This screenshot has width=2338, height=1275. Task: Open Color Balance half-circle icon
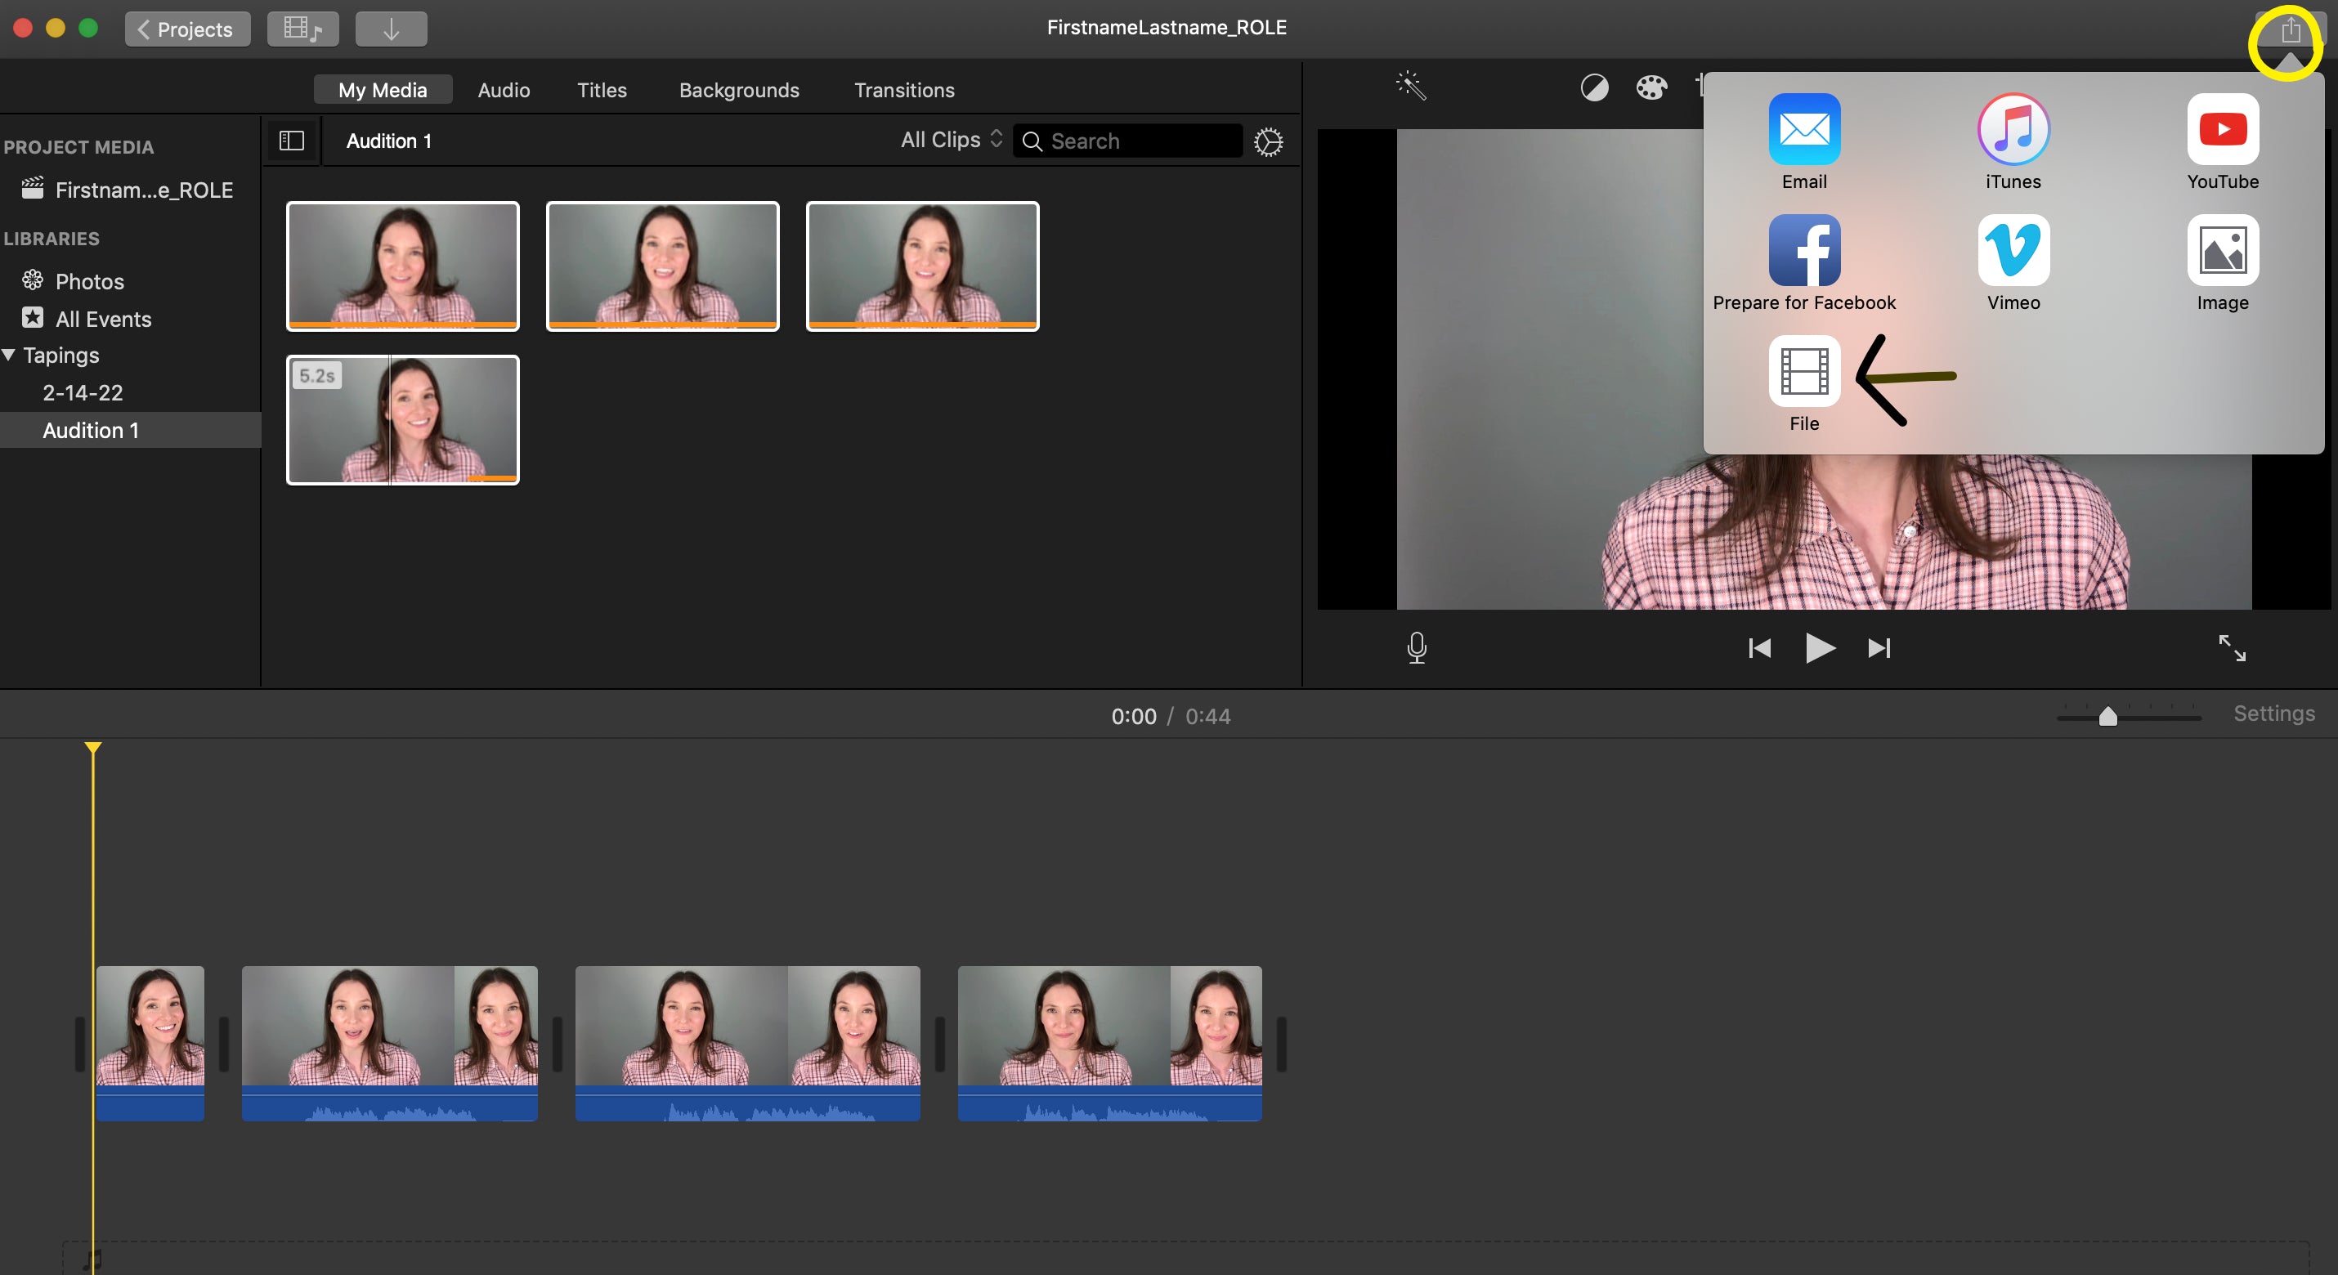(1594, 88)
